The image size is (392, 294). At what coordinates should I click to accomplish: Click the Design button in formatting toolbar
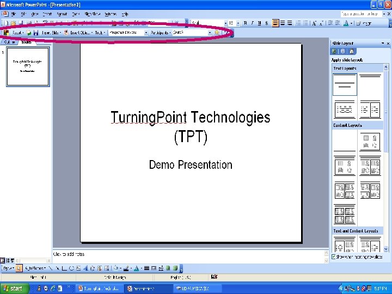click(364, 23)
